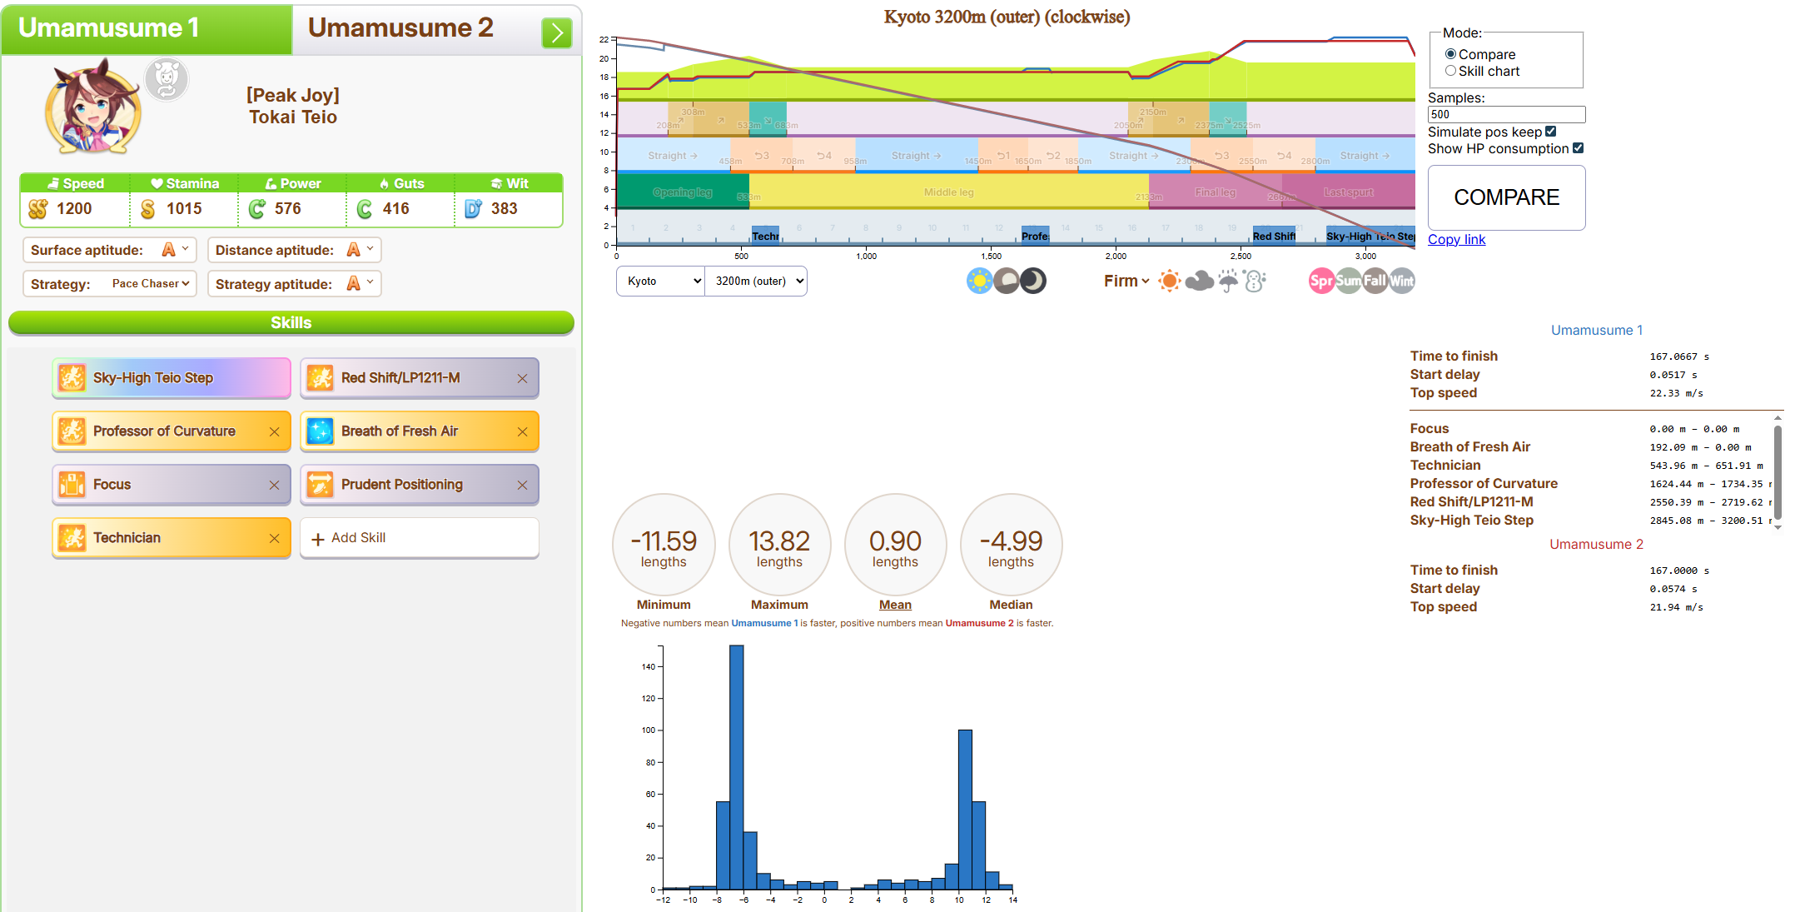Click the COMPARE button
This screenshot has height=912, width=1795.
pos(1506,197)
